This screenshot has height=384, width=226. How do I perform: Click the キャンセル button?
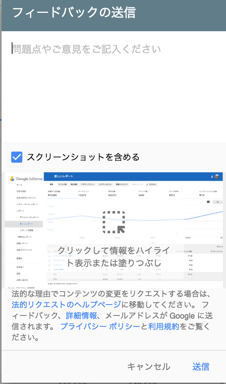coord(148,366)
